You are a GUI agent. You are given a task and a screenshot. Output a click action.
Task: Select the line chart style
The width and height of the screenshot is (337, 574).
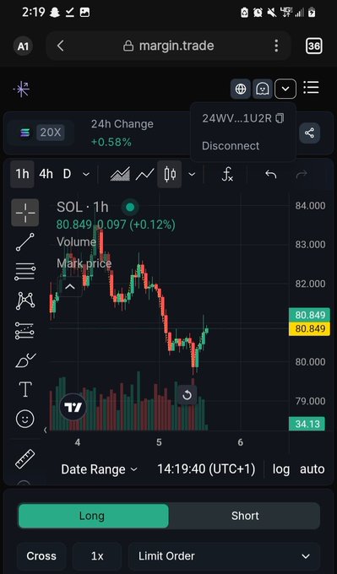click(144, 174)
